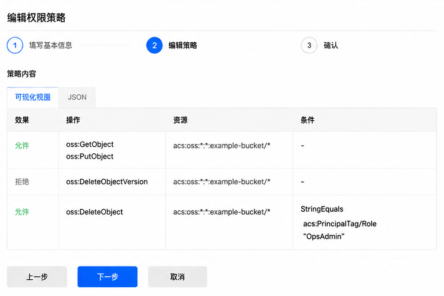Select the oss:PutObject action text
Image resolution: width=444 pixels, height=296 pixels.
click(90, 156)
